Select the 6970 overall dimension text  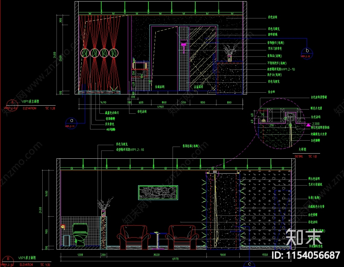point(175,259)
